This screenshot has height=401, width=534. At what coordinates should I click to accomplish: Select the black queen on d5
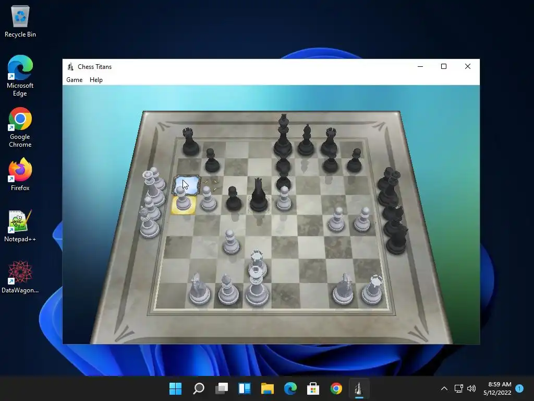point(259,195)
